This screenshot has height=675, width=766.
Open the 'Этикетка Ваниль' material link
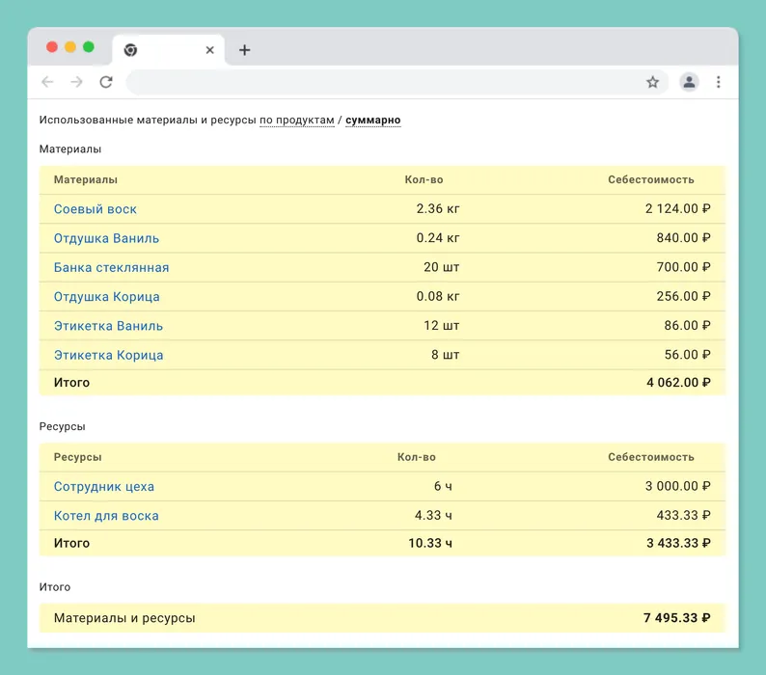(x=108, y=326)
